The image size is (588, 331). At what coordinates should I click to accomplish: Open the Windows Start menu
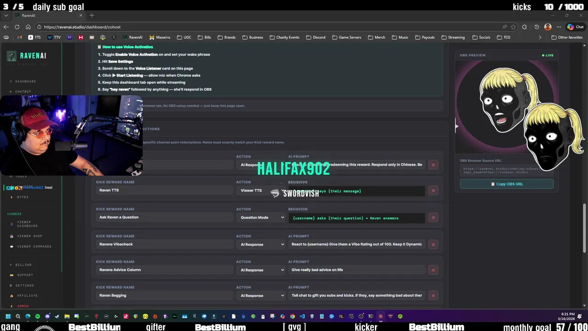[x=8, y=316]
